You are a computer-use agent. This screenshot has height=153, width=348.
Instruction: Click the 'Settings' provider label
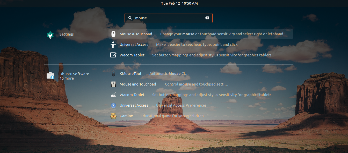[67, 34]
